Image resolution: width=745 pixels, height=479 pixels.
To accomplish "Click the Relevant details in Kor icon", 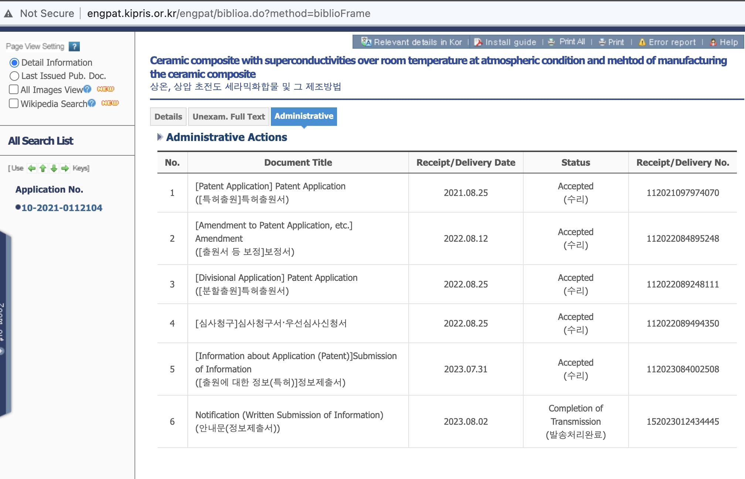I will tap(366, 42).
